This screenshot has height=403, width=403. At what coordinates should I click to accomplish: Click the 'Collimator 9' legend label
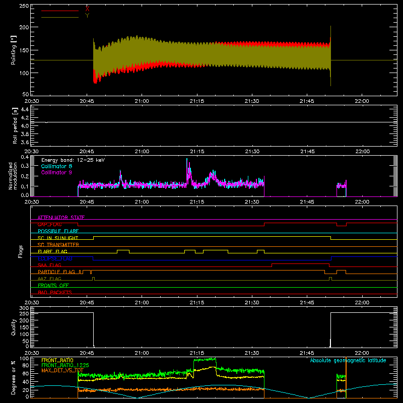(56, 172)
